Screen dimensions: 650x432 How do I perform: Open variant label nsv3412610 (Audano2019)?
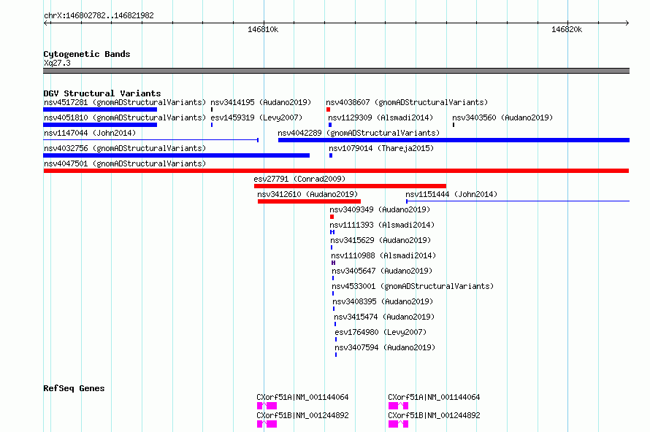(x=307, y=194)
